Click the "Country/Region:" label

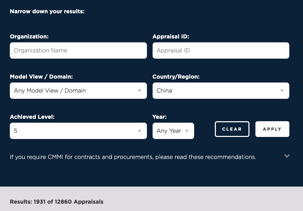click(176, 77)
